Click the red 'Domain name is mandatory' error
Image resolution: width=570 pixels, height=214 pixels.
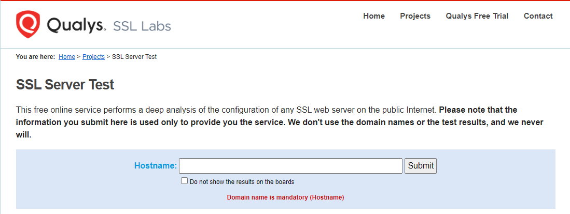(285, 197)
